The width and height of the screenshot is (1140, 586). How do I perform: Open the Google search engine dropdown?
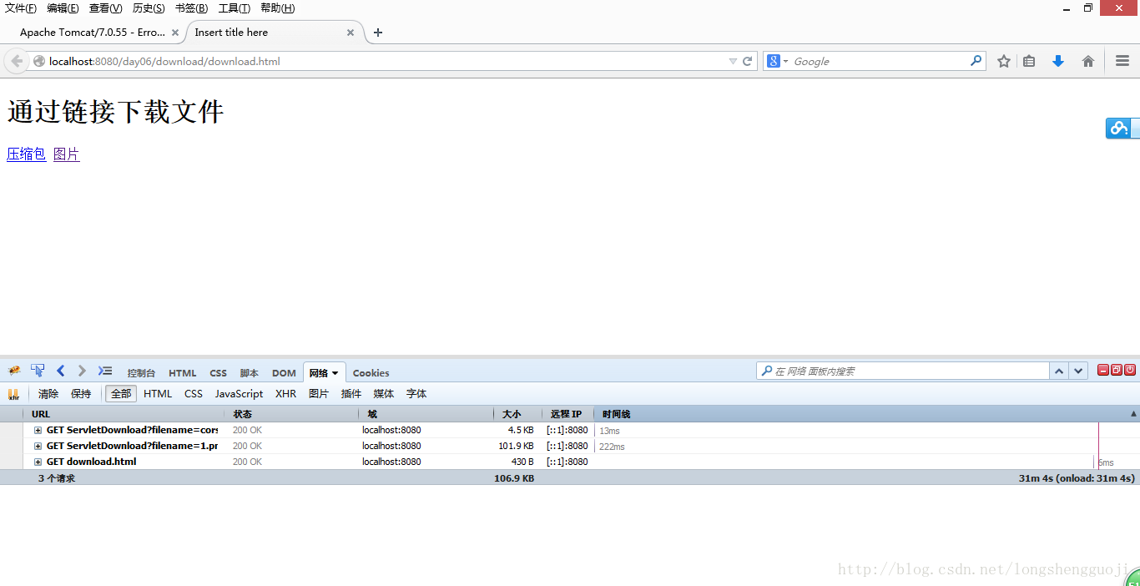pyautogui.click(x=785, y=62)
